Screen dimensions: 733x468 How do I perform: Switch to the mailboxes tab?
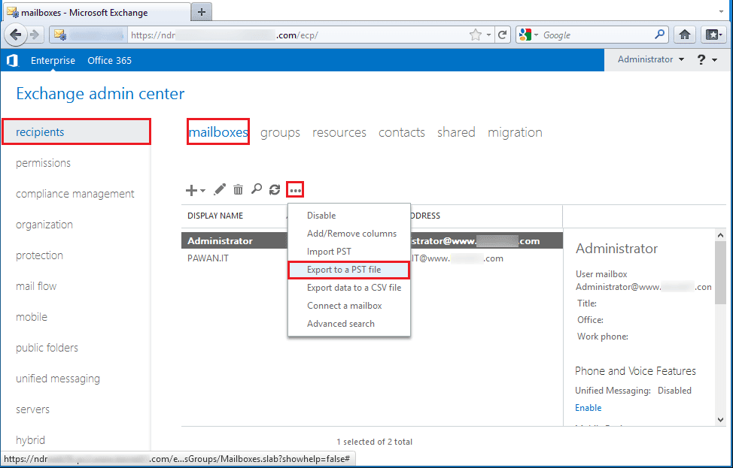tap(218, 132)
